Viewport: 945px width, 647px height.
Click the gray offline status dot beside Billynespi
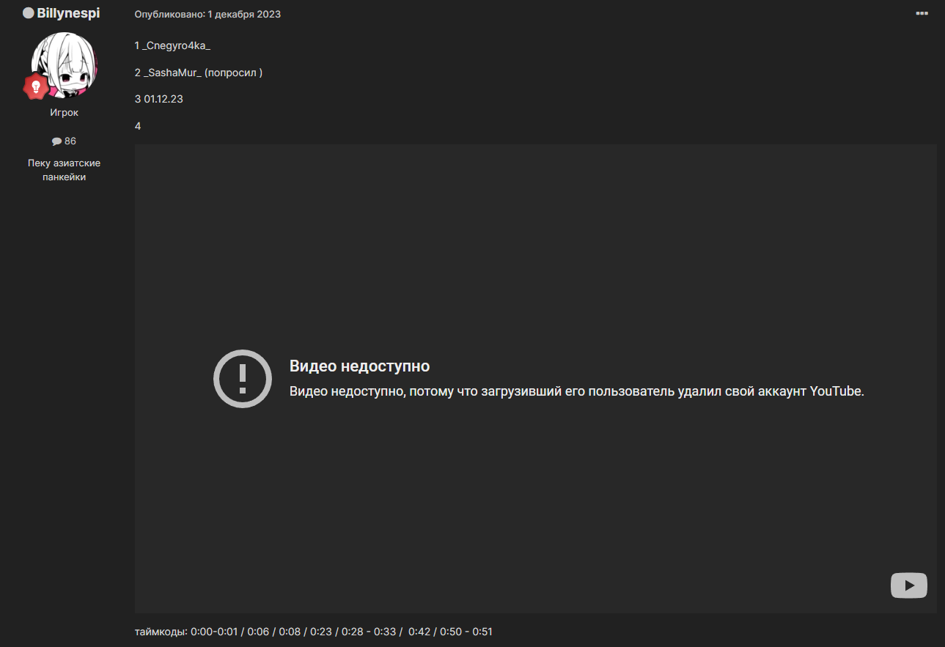pos(29,13)
